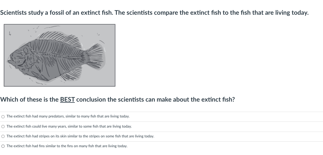323x155 pixels.
Task: Select the radio button for 'many predators' answer
Action: (3, 117)
